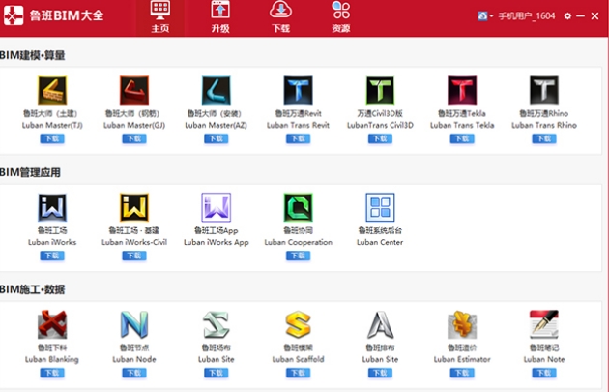Click 下载 button under Luban iWorks-Civil

pyautogui.click(x=134, y=256)
